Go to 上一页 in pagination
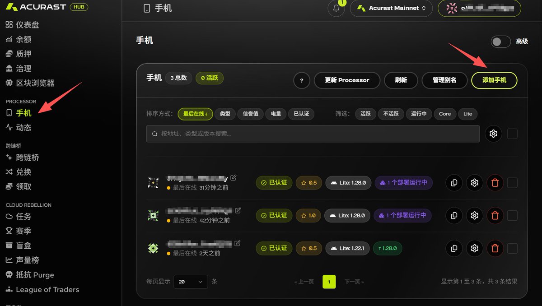Screen dimensions: 542x306 click(304, 282)
